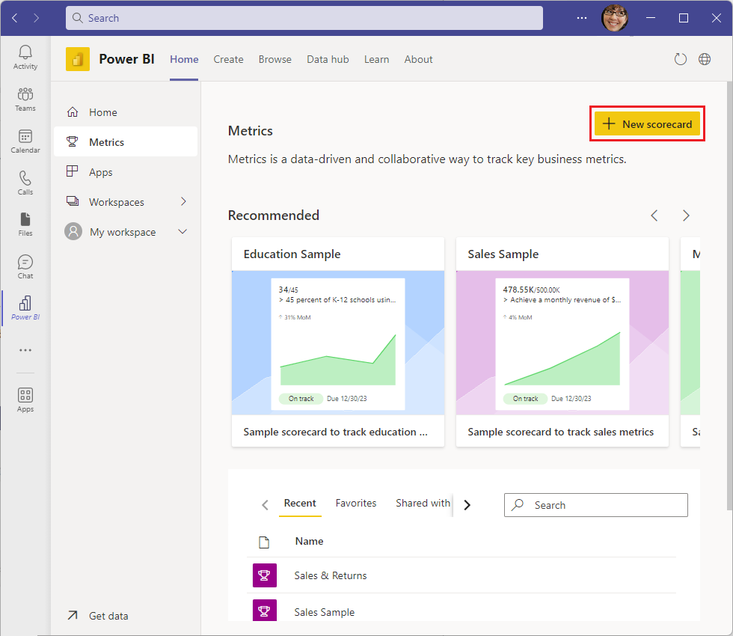
Task: Click Get data link in sidebar
Action: [108, 616]
